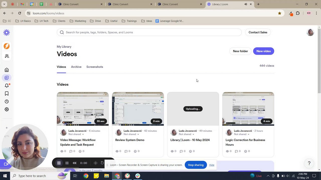Bookmark this page with the star icon
Screen dimensions: 321x180
(280, 13)
